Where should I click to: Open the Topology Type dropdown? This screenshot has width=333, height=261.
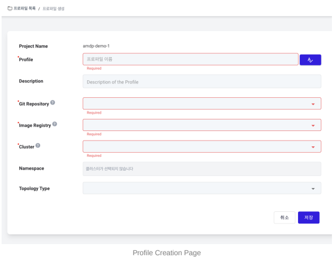(313, 189)
